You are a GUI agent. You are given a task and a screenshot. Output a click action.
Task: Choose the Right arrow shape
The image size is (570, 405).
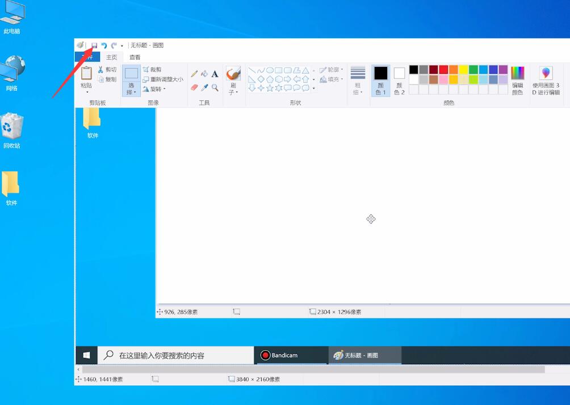tap(287, 79)
